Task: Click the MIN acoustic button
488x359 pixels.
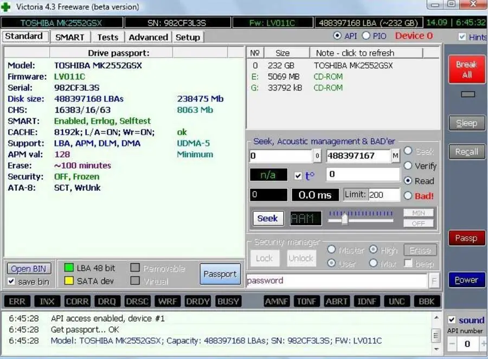Action: [418, 213]
